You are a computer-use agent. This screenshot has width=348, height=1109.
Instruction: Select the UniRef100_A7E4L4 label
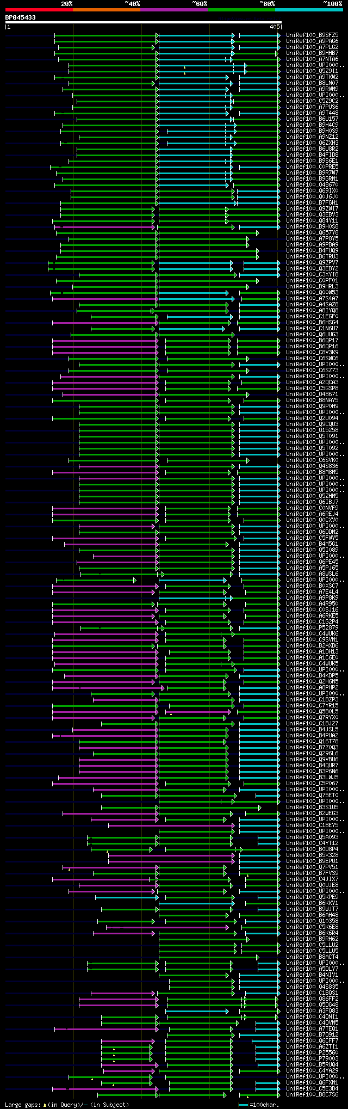coord(312,592)
